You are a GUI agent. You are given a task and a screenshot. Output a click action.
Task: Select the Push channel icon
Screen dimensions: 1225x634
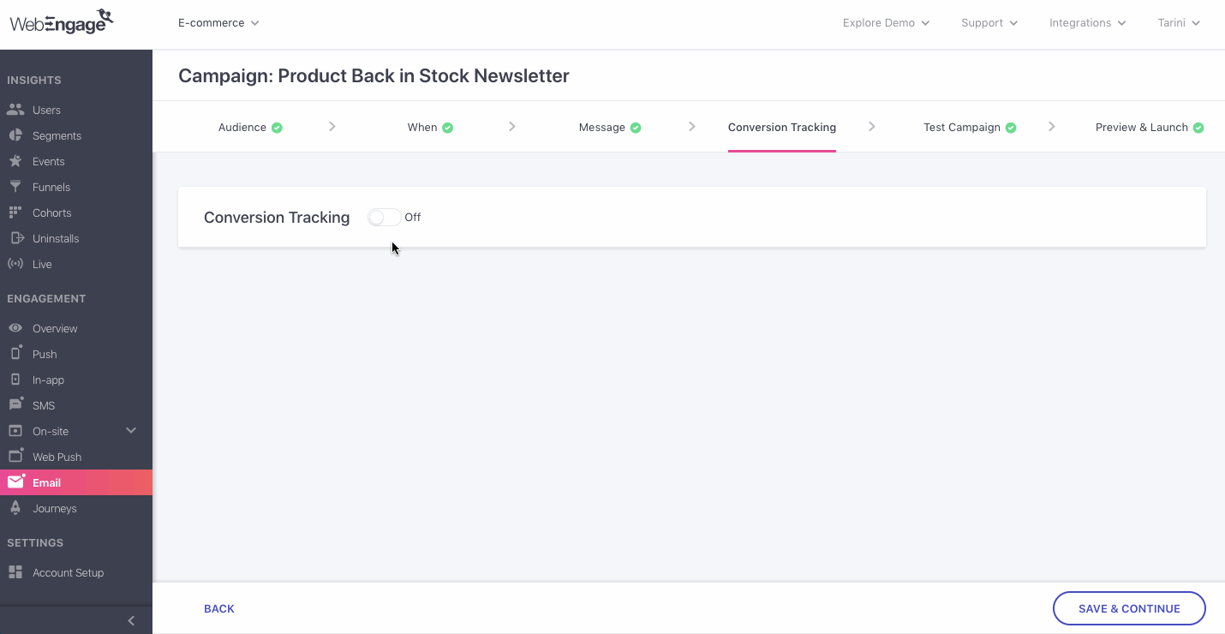pyautogui.click(x=45, y=354)
